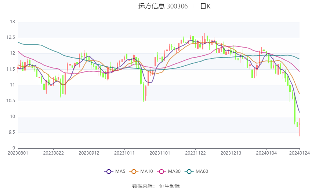Hide the MA10 line via its label
This screenshot has height=189, width=312.
pyautogui.click(x=146, y=171)
